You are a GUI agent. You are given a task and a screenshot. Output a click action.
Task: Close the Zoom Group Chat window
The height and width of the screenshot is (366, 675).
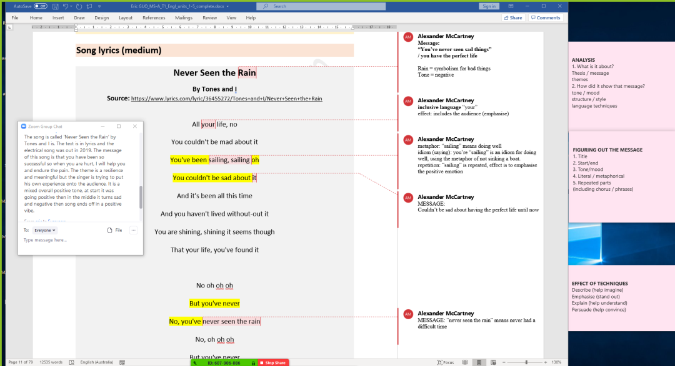click(x=135, y=127)
